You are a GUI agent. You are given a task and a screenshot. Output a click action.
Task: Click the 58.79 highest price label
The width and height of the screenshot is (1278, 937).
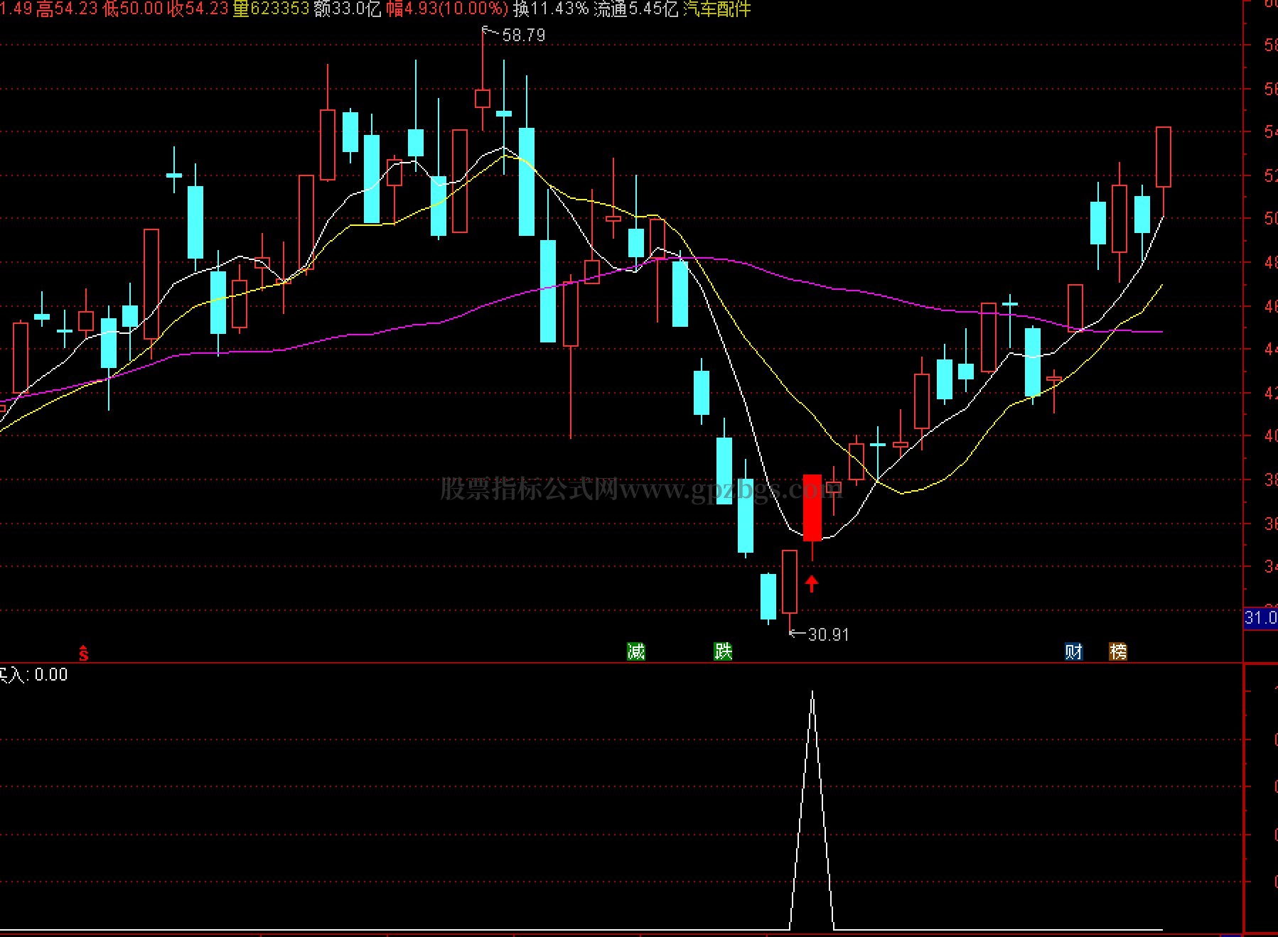tap(523, 36)
